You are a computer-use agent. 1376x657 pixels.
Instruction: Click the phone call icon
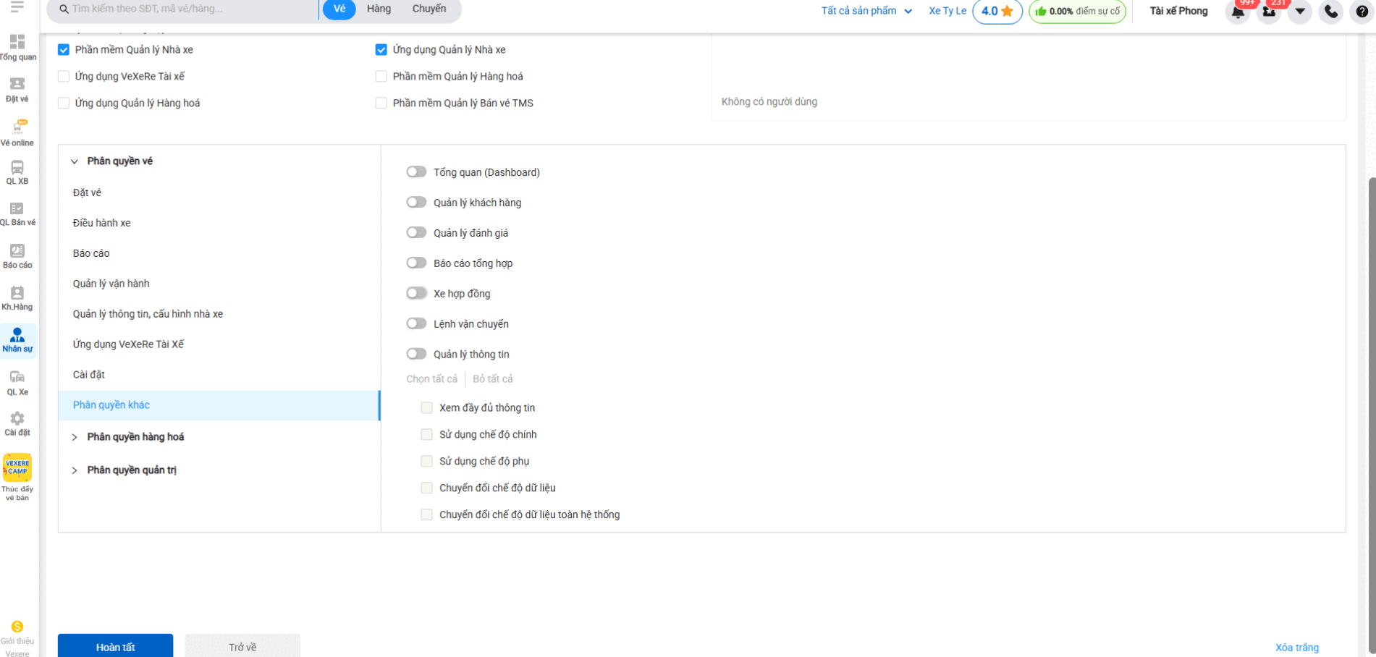coord(1330,12)
